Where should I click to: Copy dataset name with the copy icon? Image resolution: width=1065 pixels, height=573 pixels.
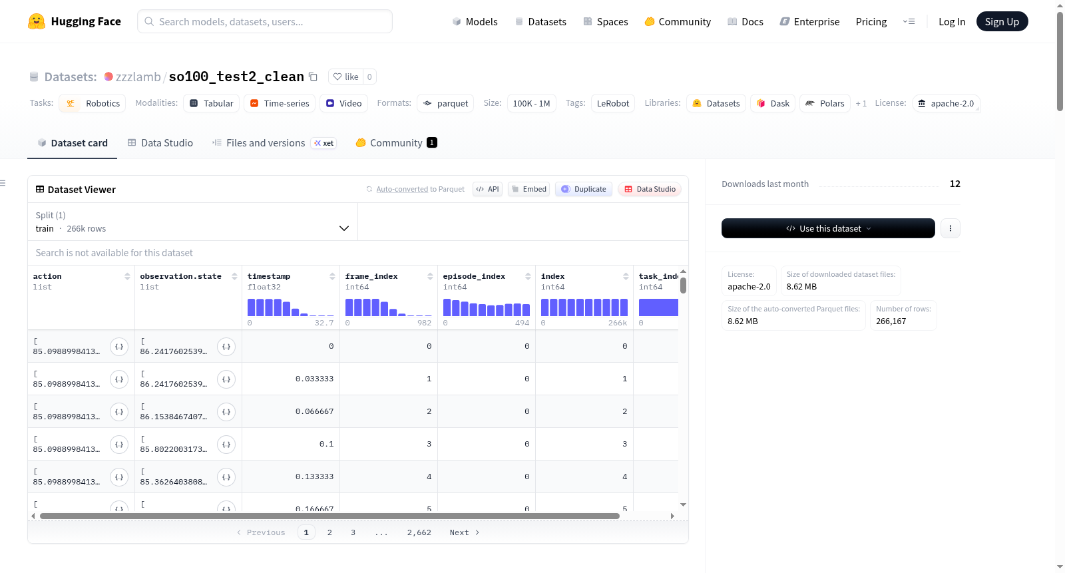pos(313,77)
